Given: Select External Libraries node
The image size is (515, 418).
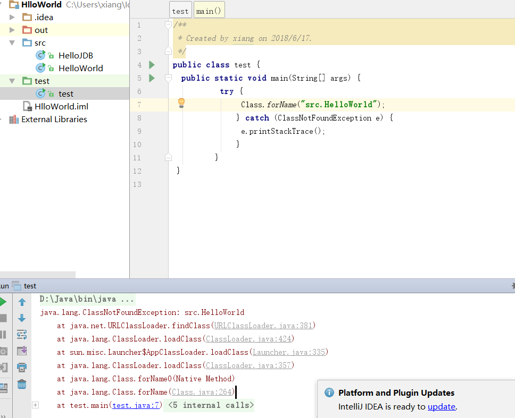Looking at the screenshot, I should click(x=54, y=120).
